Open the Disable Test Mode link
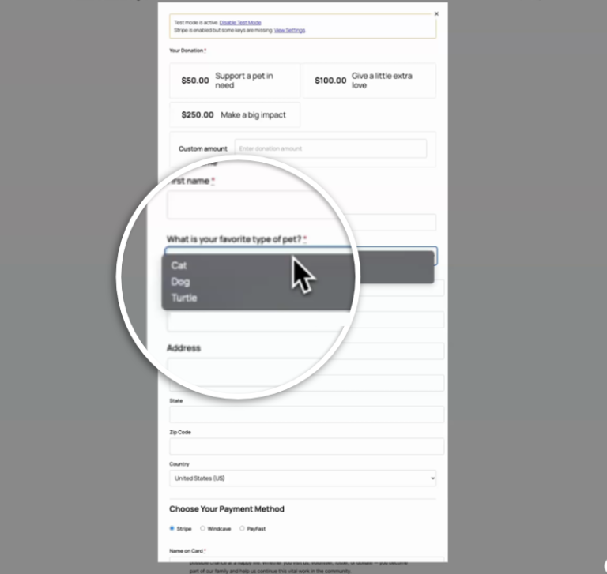This screenshot has height=574, width=607. tap(240, 22)
